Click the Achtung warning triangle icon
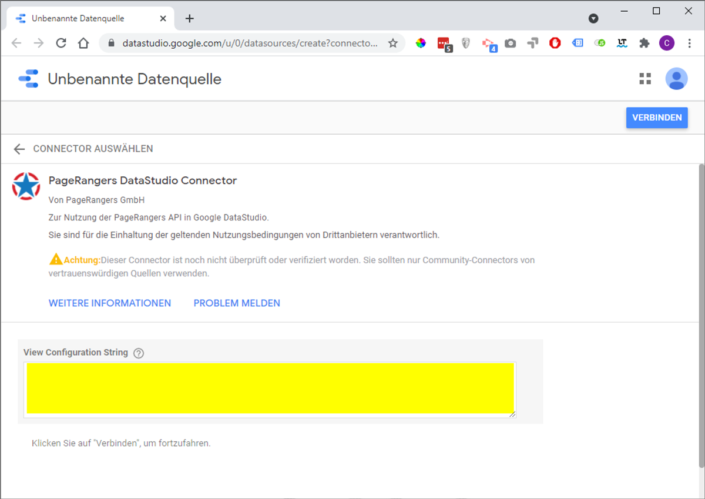 [x=56, y=259]
